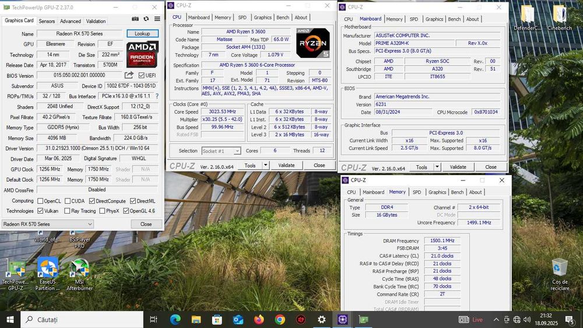Click the GPU-Z screenshot camera icon
This screenshot has height=328, width=583.
135,19
